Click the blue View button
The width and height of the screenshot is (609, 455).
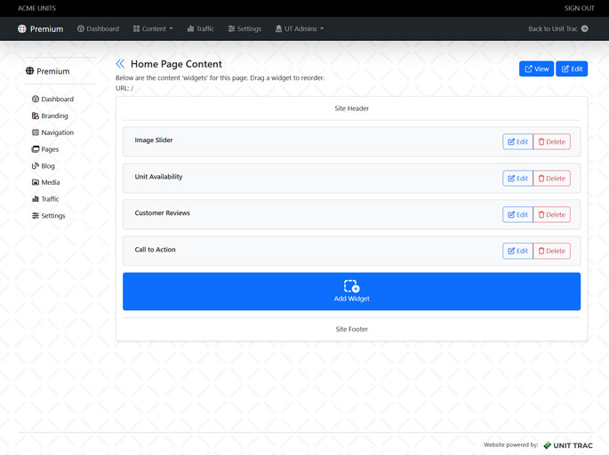(x=536, y=68)
